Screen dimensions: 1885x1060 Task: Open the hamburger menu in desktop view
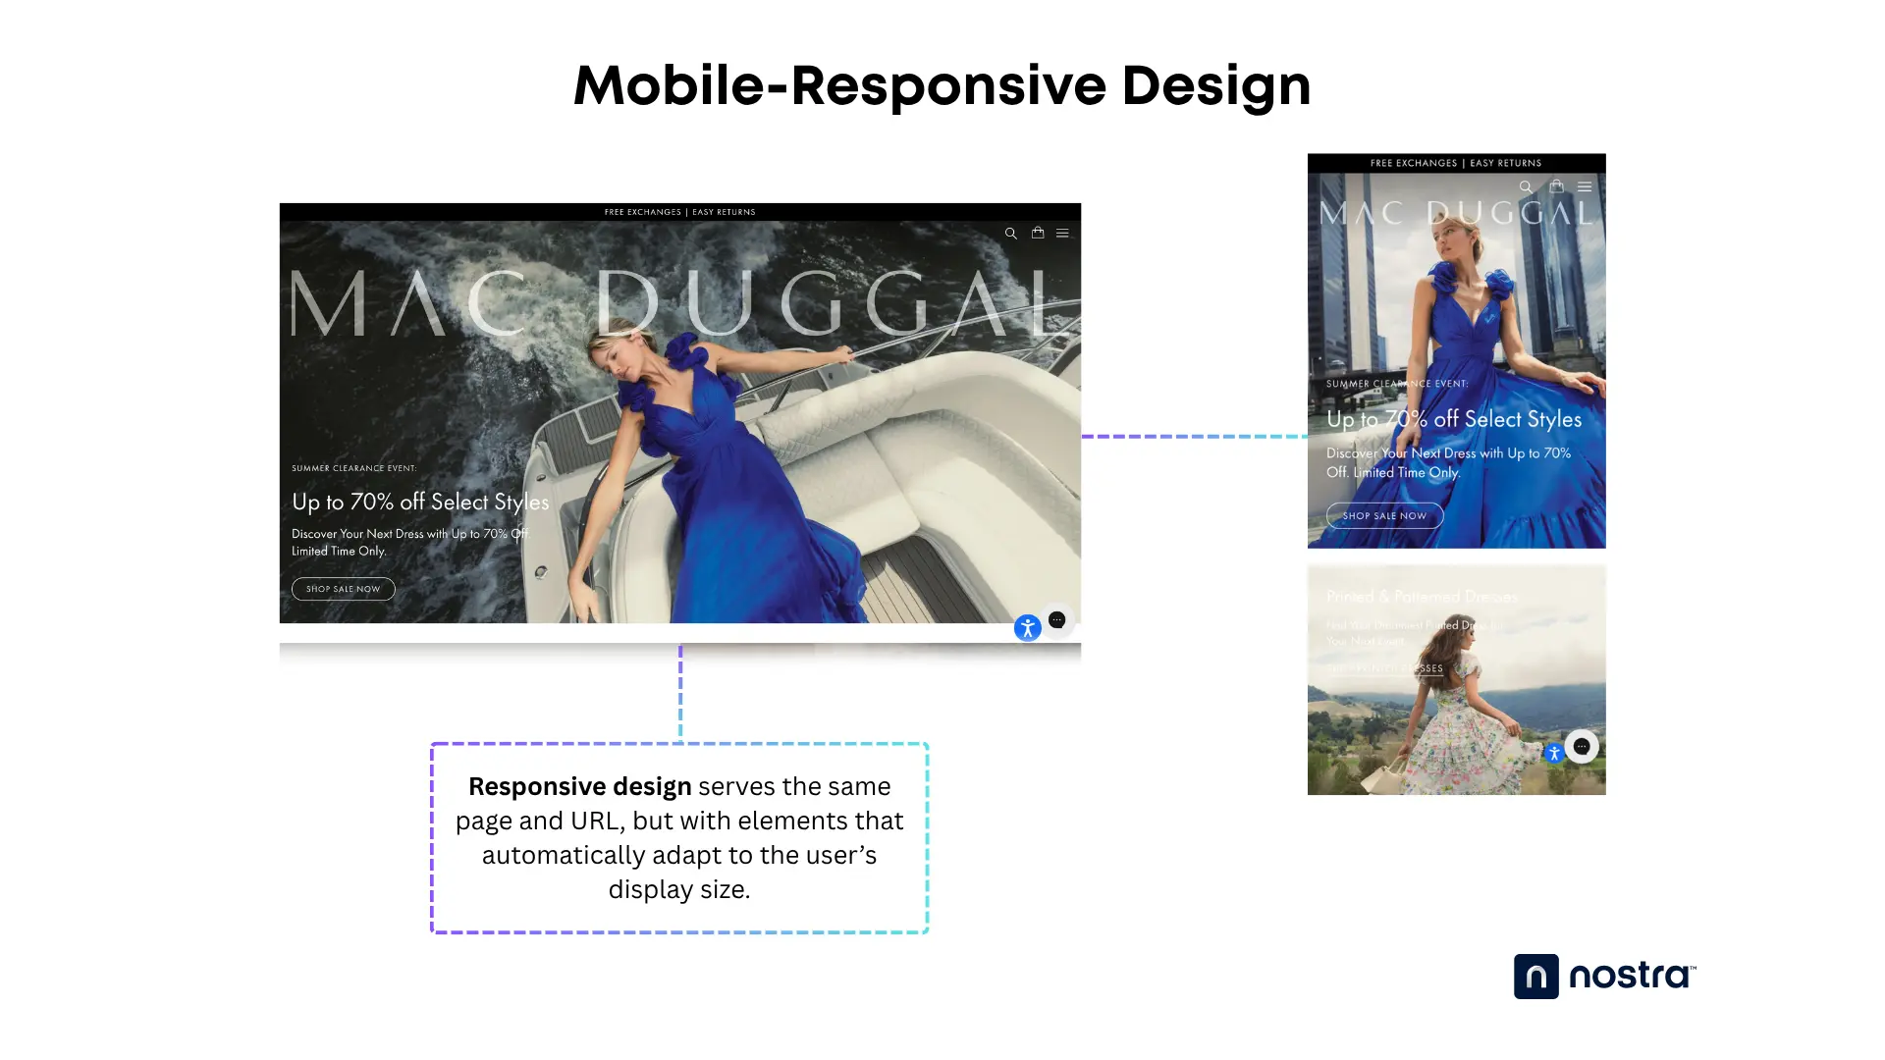click(1062, 234)
